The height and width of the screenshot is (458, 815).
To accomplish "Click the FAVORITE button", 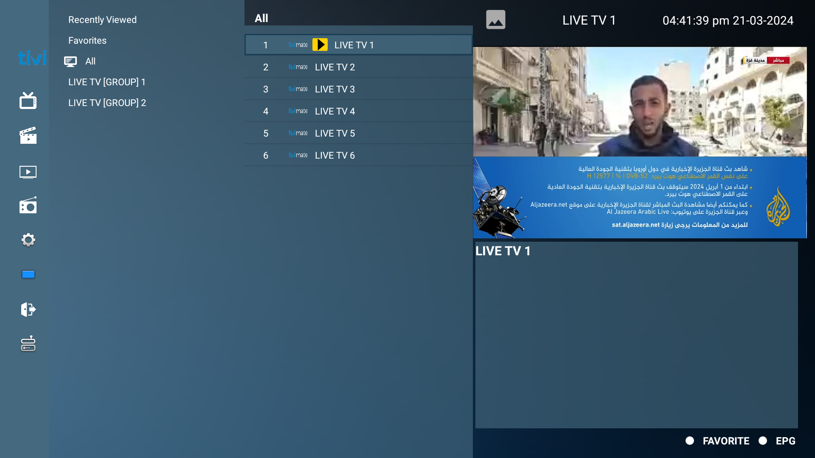I will [x=726, y=441].
